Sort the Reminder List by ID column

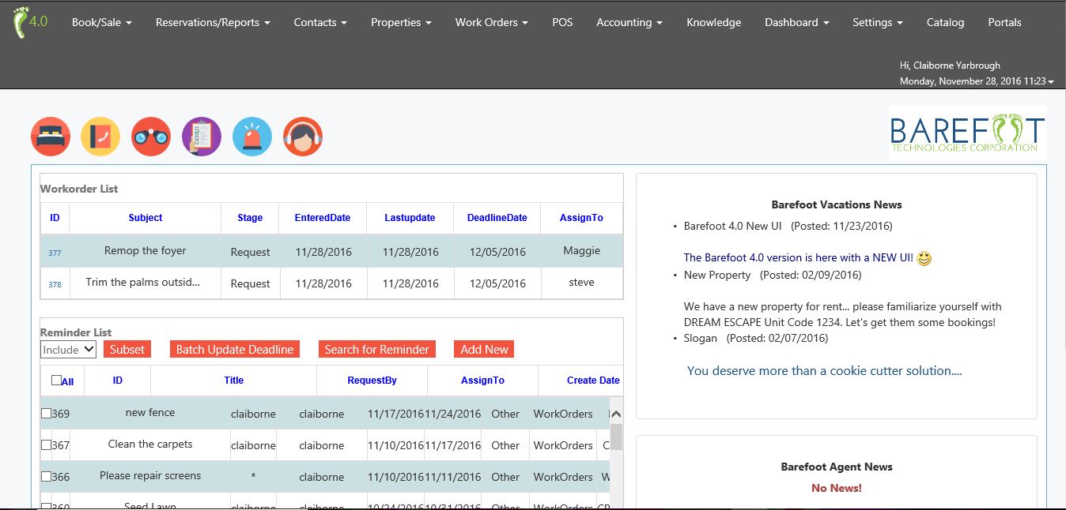click(118, 381)
